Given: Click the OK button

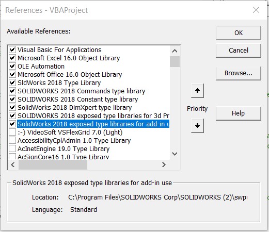Looking at the screenshot, I should point(239,33).
